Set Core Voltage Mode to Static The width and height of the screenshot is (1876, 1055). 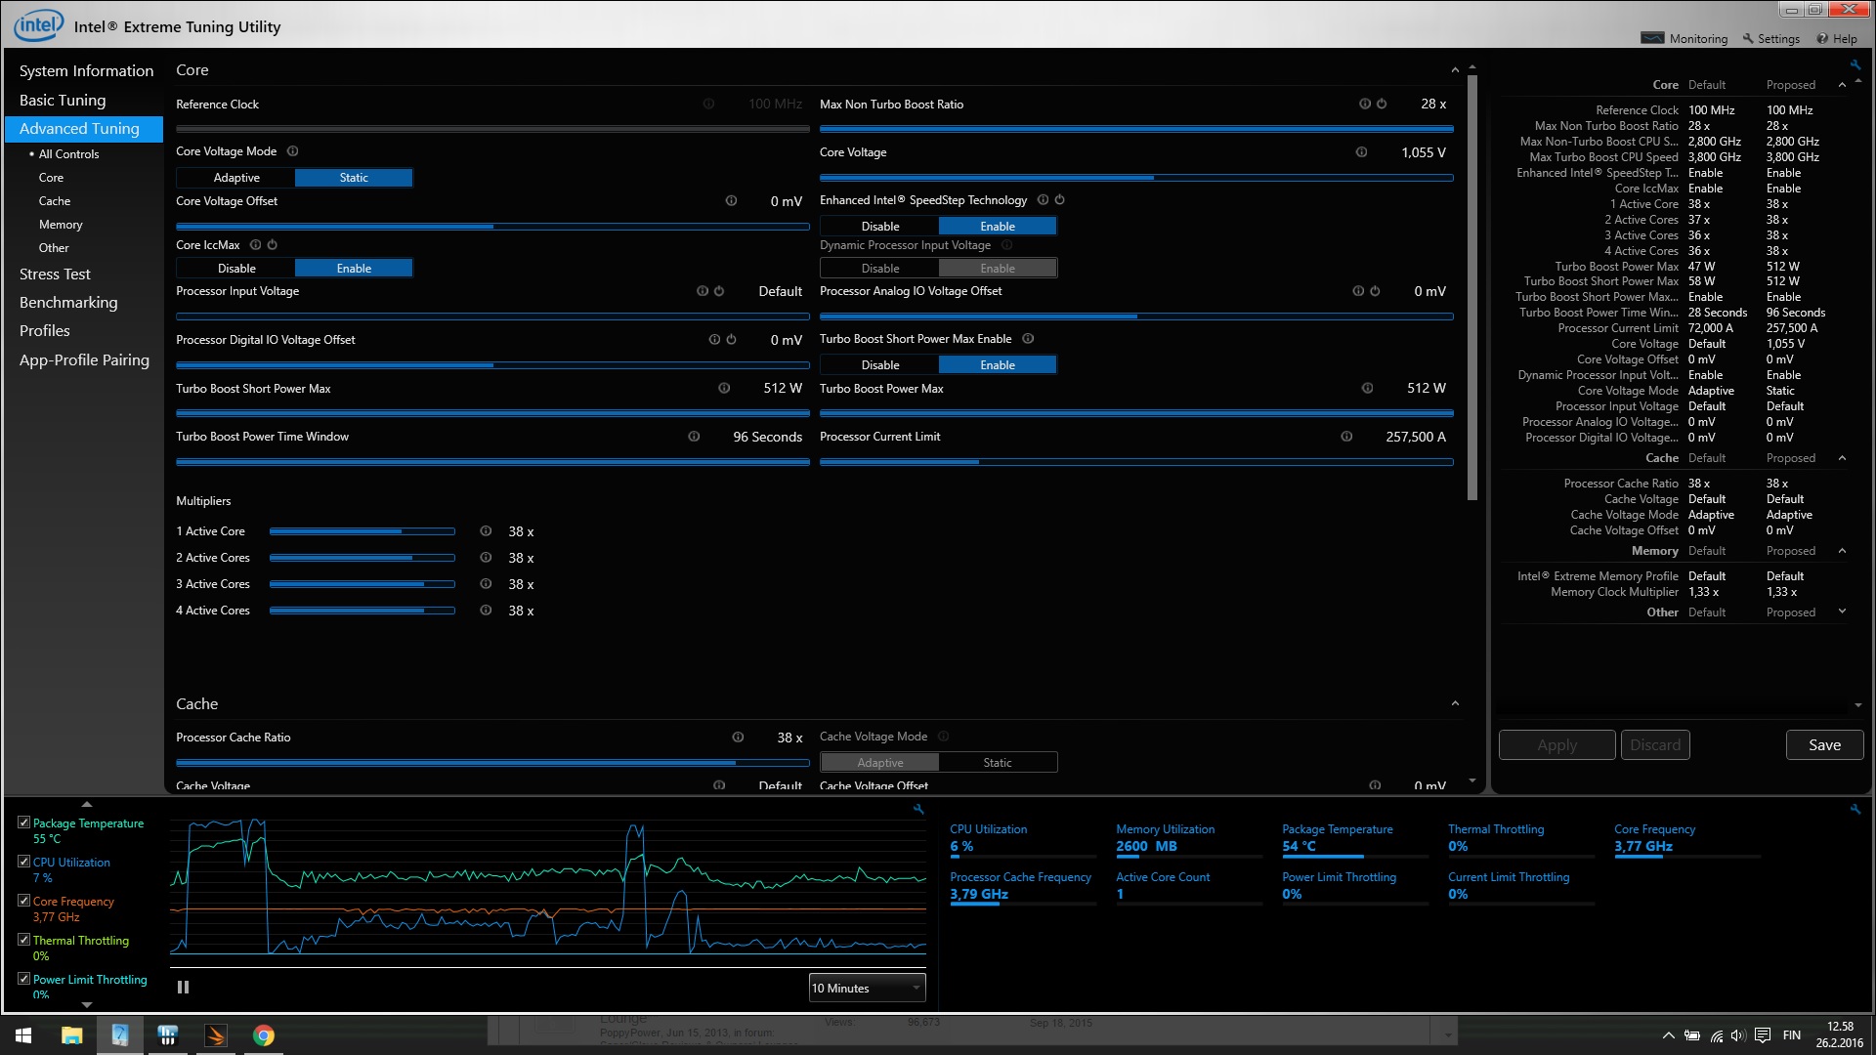(x=354, y=178)
